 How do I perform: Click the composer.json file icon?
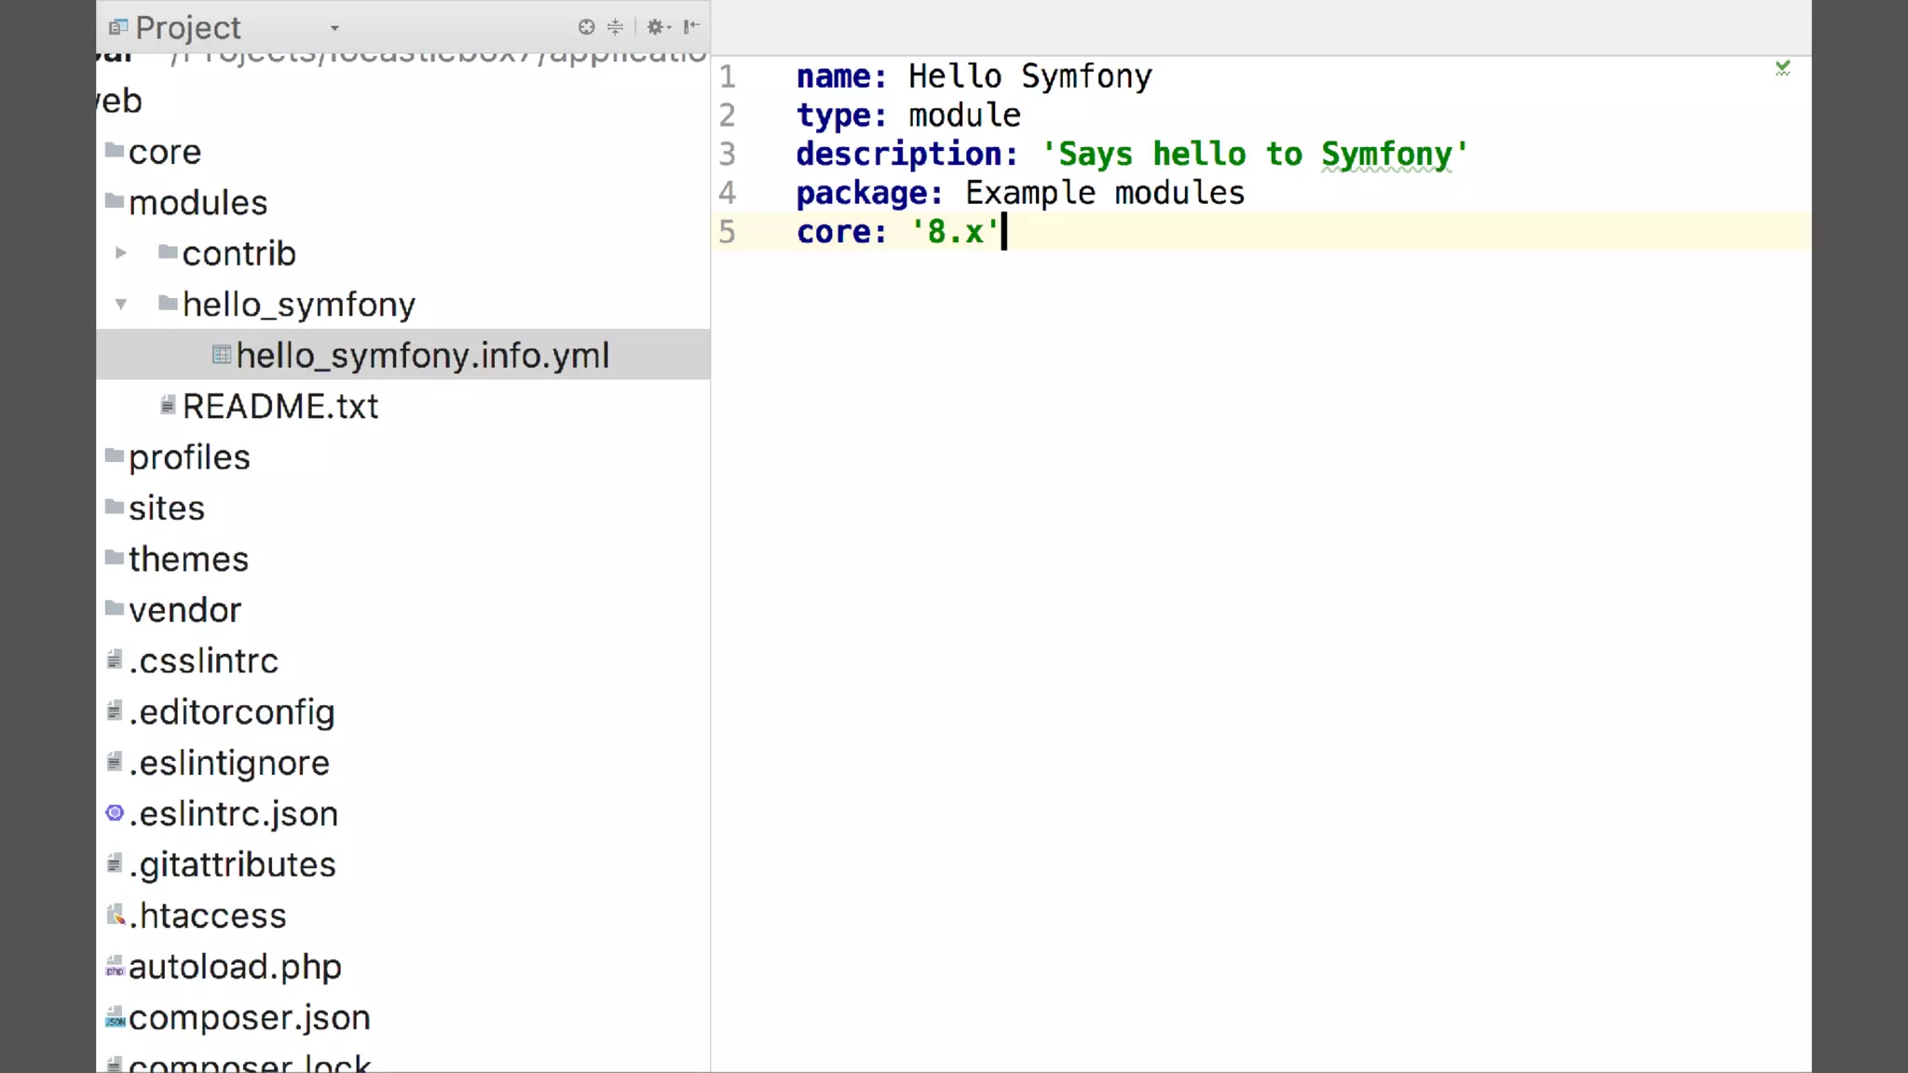(115, 1018)
